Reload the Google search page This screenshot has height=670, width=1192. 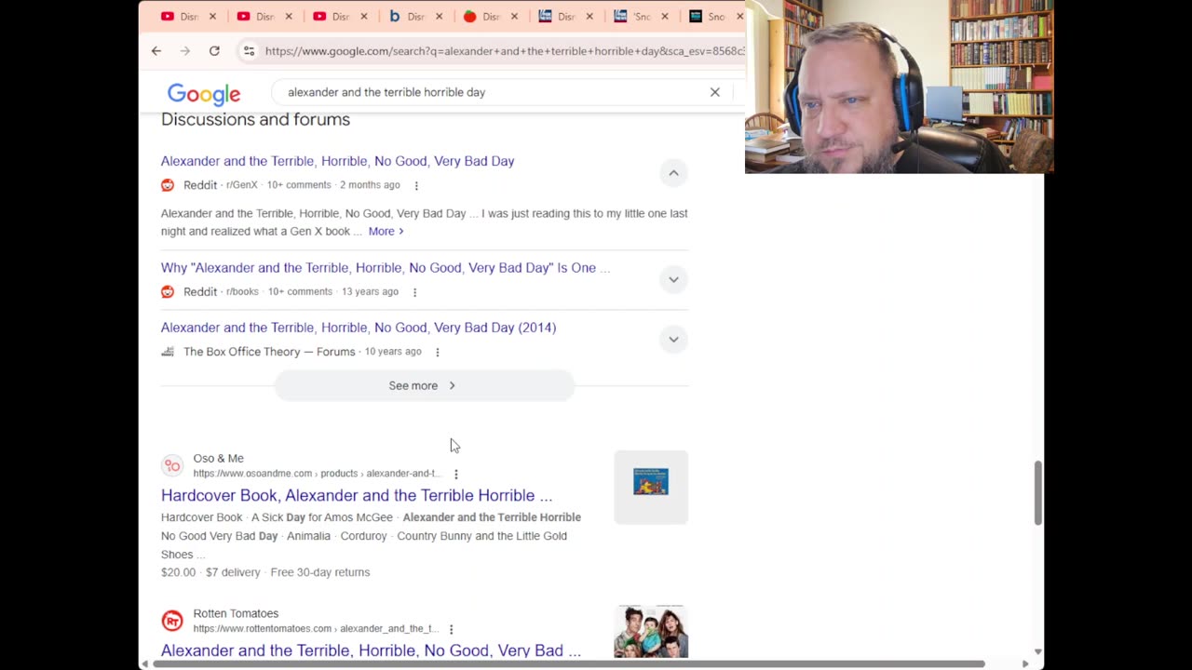coord(214,51)
